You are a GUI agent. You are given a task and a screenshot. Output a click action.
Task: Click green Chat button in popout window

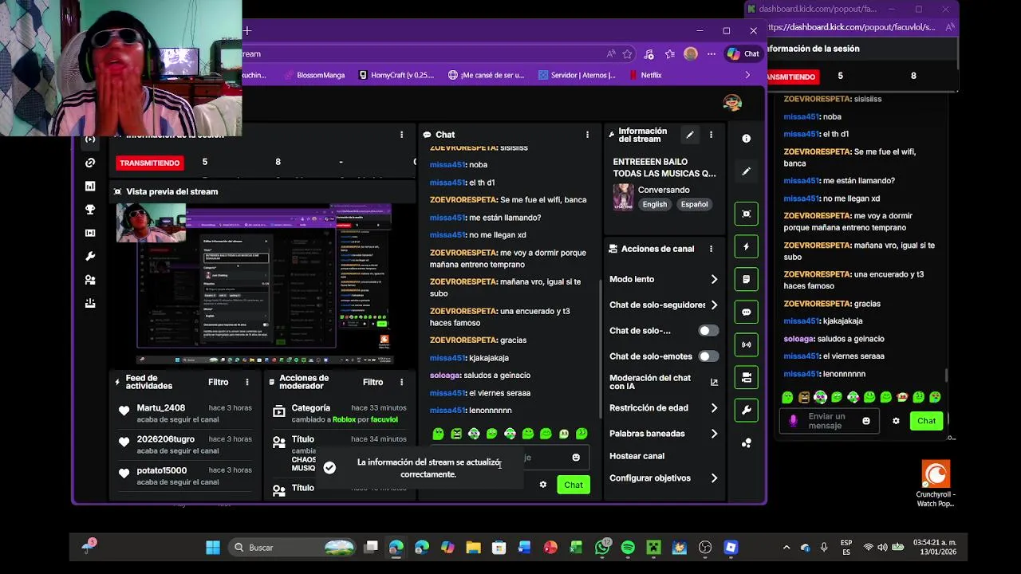(x=926, y=421)
